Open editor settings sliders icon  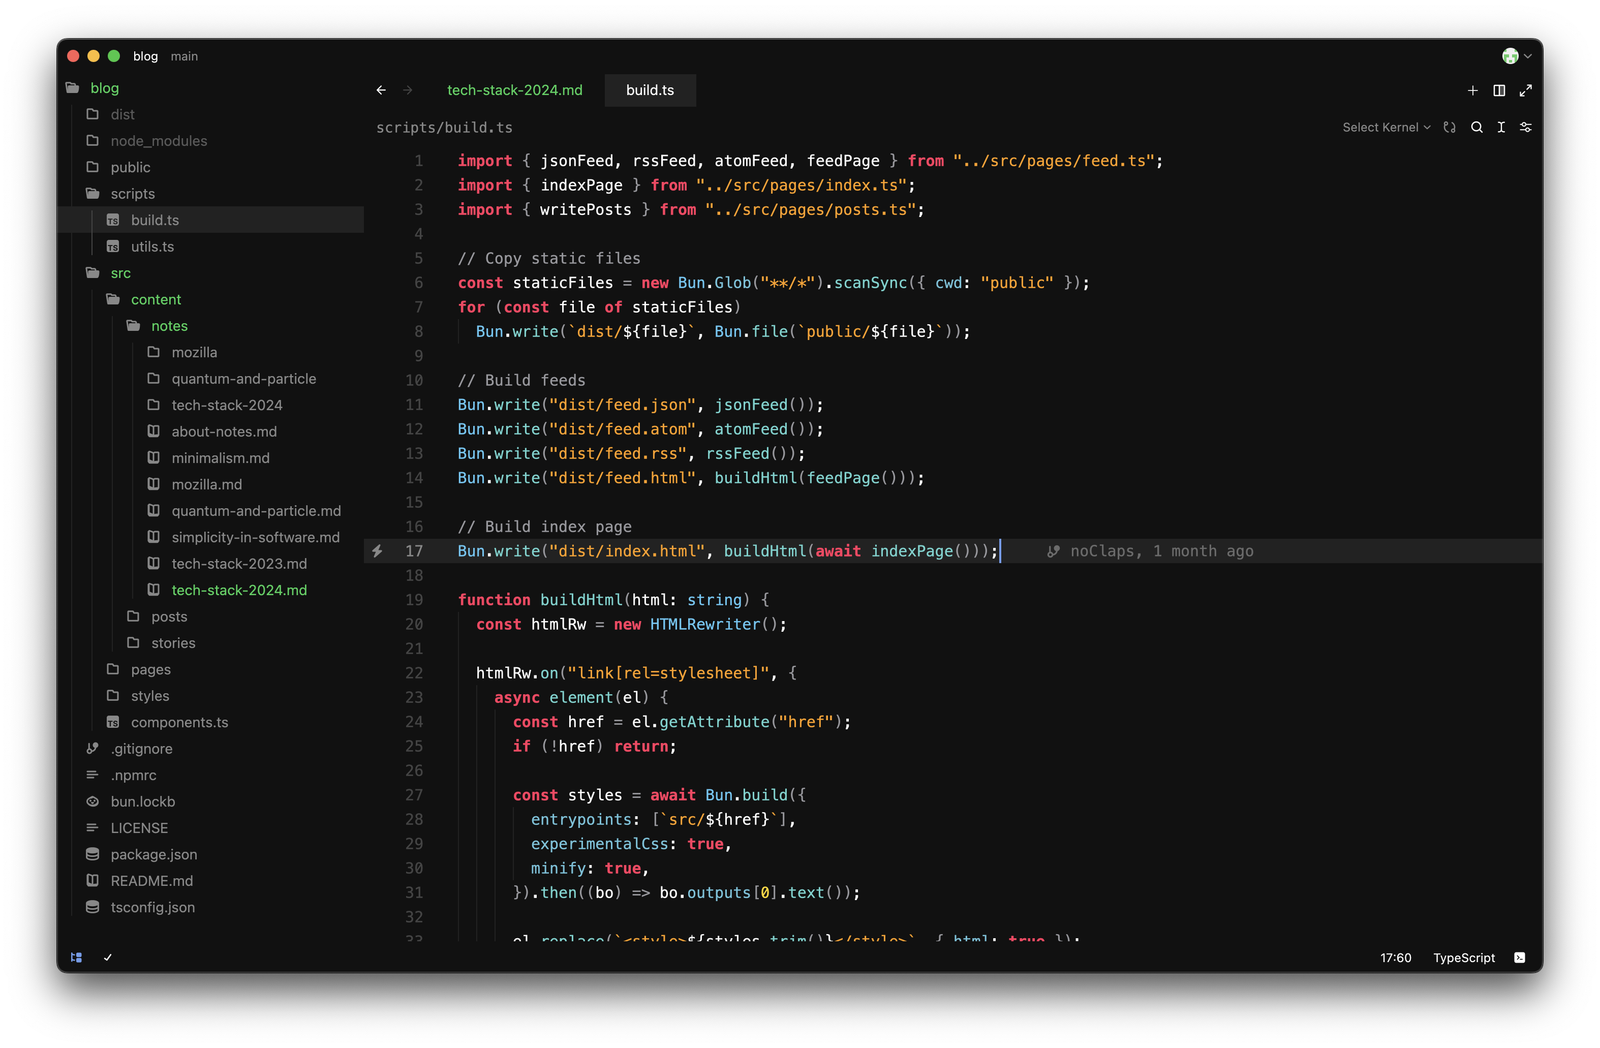tap(1526, 127)
